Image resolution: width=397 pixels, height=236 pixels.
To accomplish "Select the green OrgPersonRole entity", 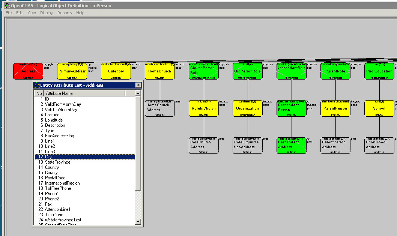I will [x=247, y=71].
